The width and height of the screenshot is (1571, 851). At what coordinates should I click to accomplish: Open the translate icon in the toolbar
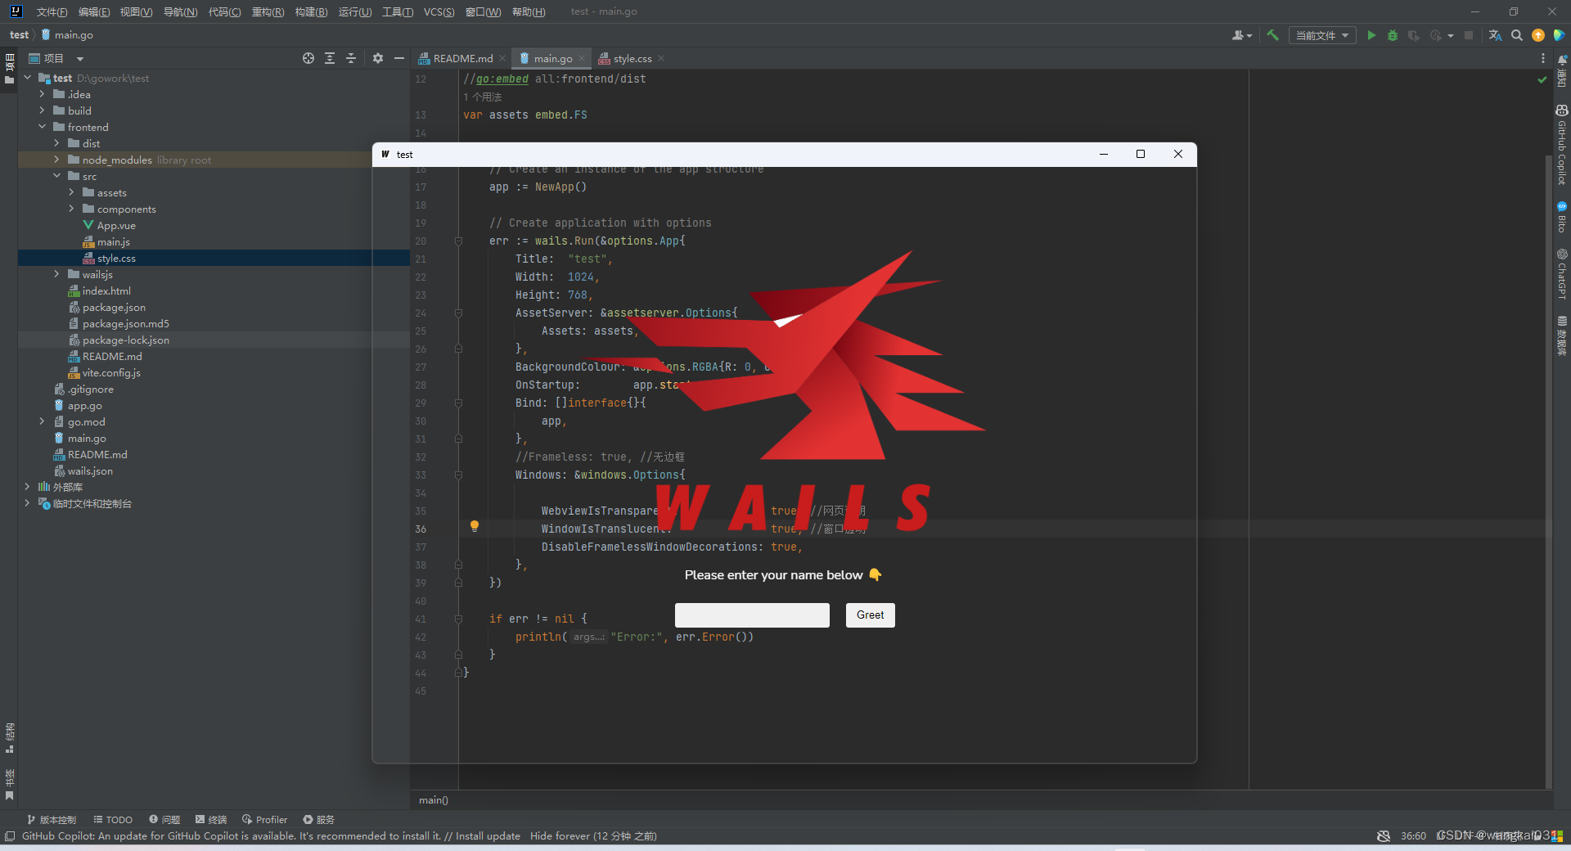(1495, 35)
